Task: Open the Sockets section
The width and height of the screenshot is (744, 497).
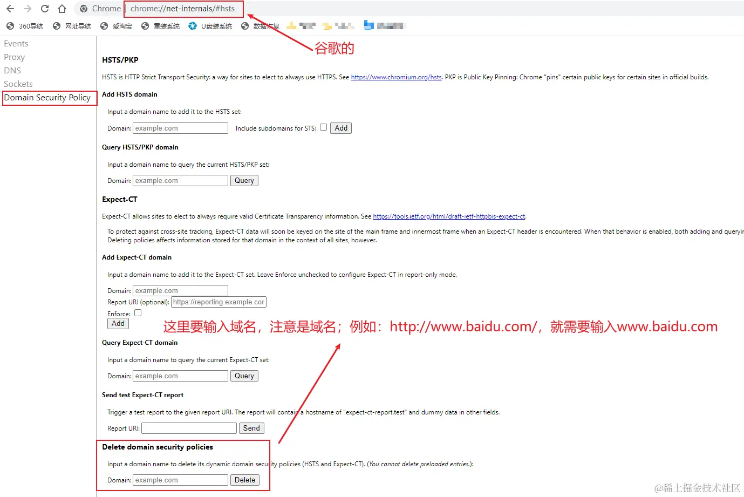Action: [x=18, y=84]
